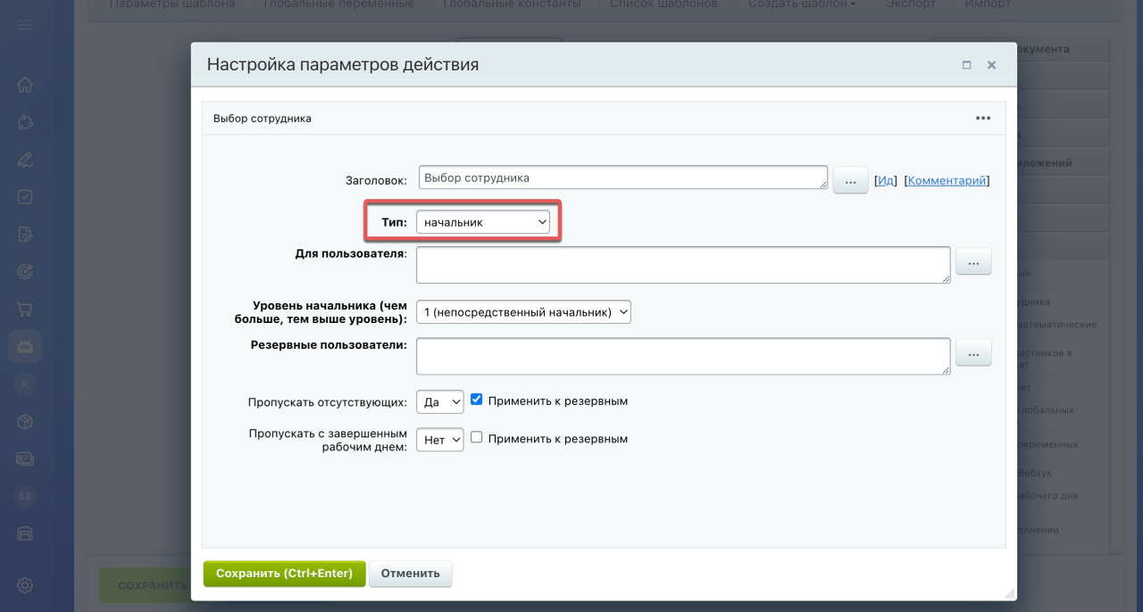Viewport: 1143px width, 612px height.
Task: Click the Сохранить (Ctrl+Enter) button
Action: click(x=284, y=573)
